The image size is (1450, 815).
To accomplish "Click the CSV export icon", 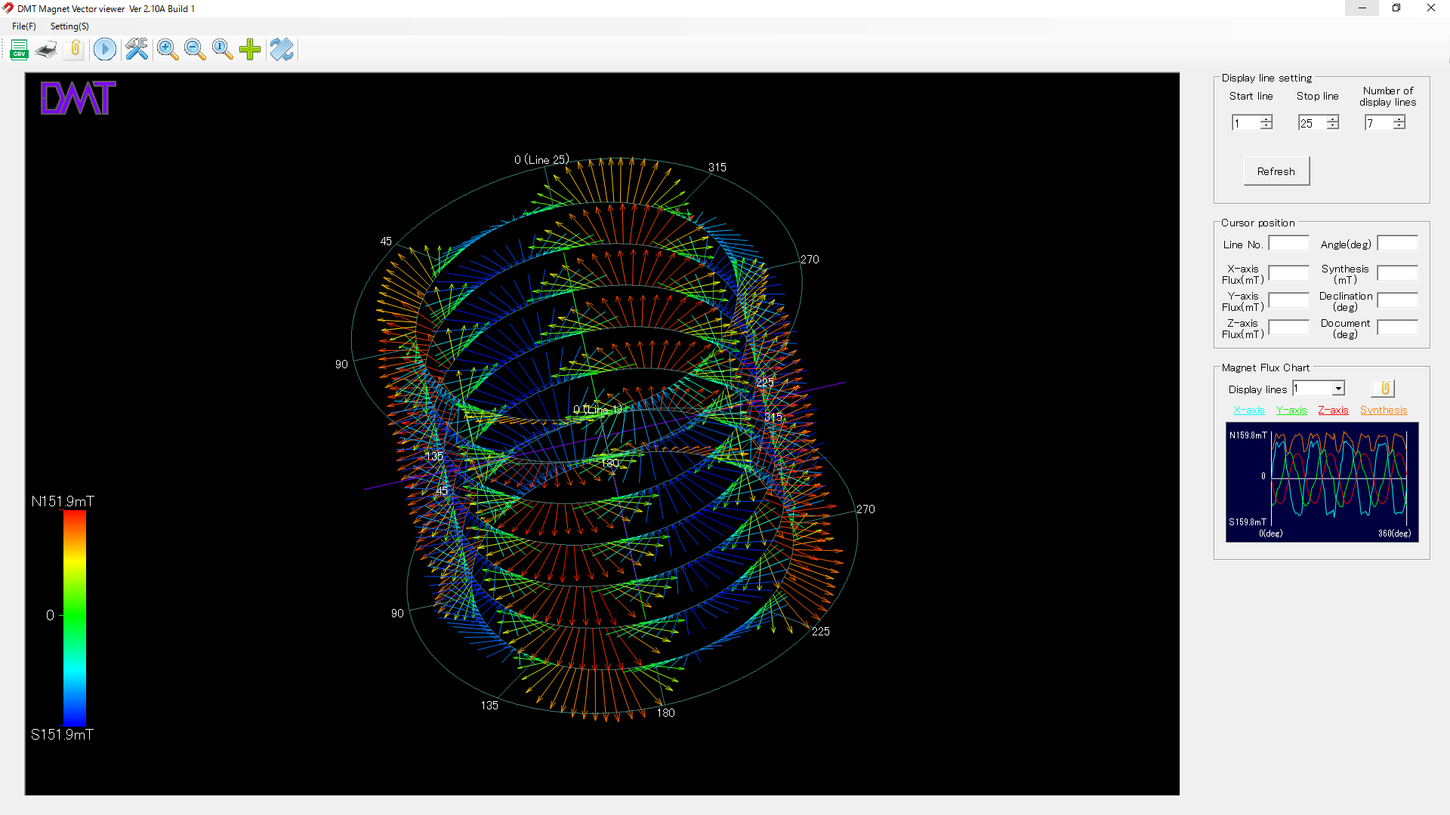I will coord(20,50).
